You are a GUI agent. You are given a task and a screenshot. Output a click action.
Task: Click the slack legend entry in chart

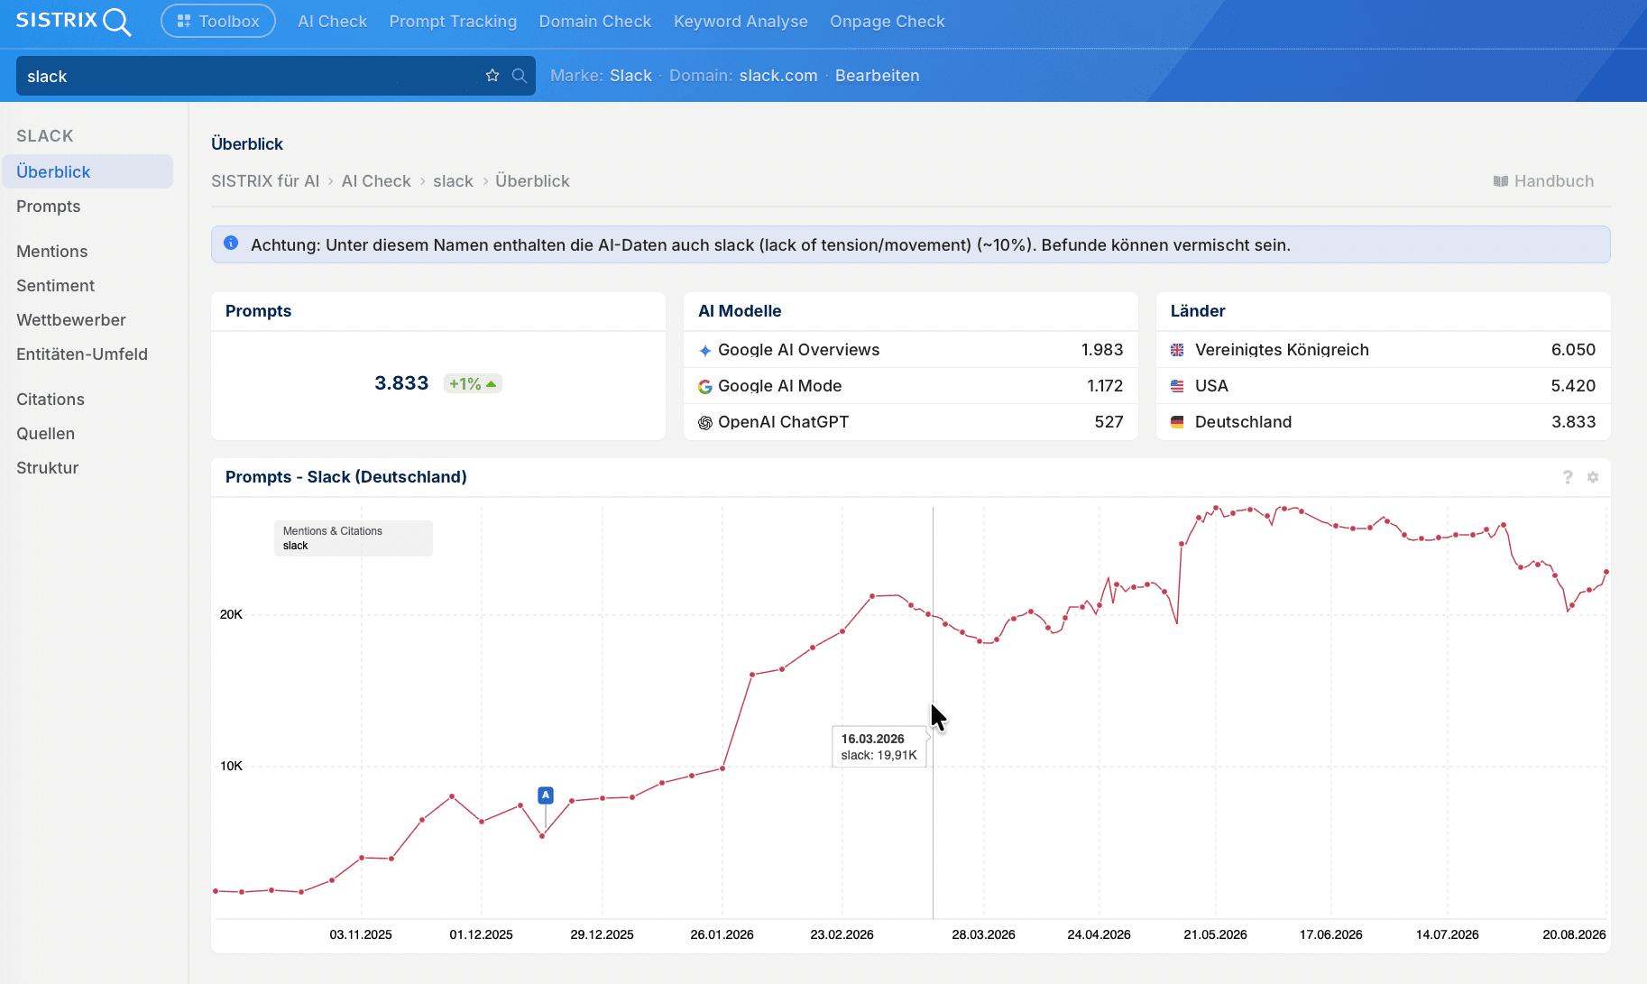click(296, 546)
